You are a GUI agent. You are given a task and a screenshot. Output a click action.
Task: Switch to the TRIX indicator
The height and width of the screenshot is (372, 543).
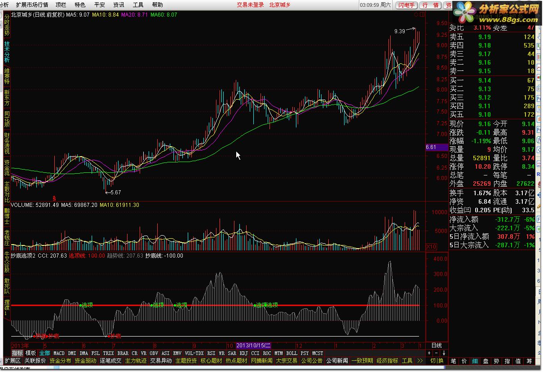click(108, 353)
